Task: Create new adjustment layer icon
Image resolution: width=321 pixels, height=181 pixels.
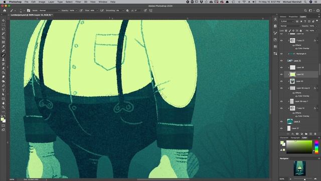Action: (x=301, y=134)
